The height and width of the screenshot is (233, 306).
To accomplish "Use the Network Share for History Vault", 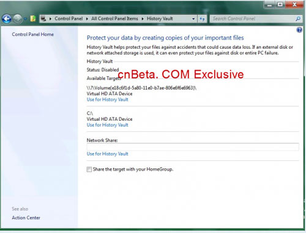I will click(x=107, y=154).
